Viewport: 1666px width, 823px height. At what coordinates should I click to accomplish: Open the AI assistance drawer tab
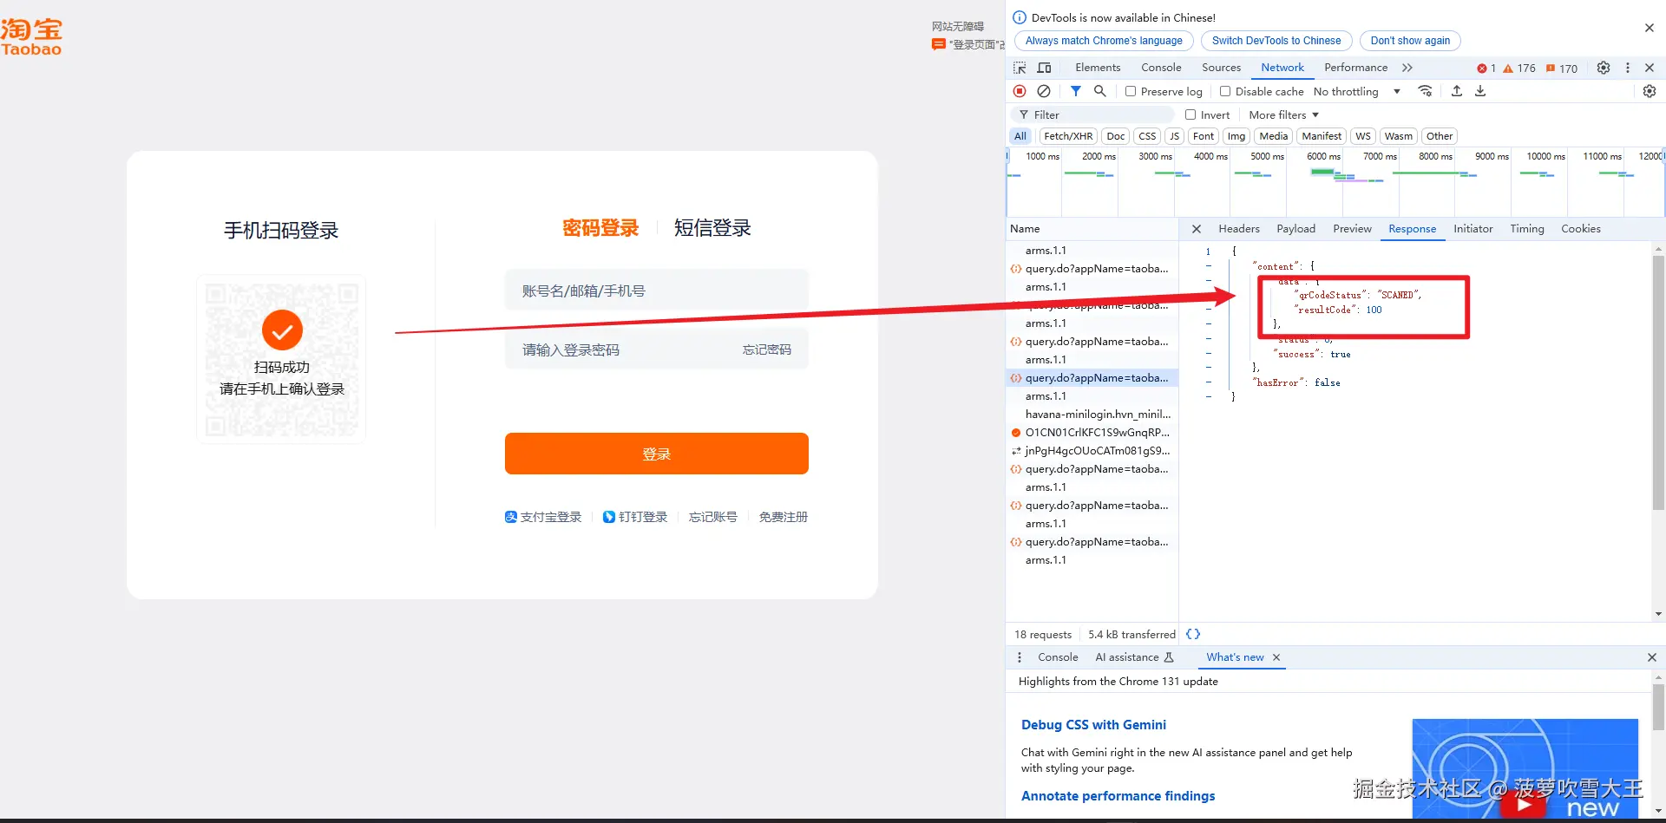tap(1134, 657)
